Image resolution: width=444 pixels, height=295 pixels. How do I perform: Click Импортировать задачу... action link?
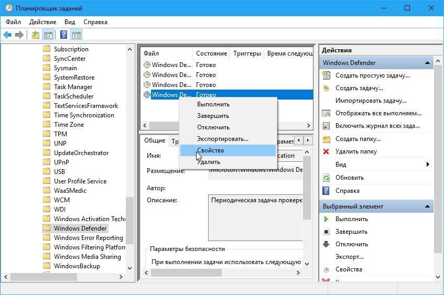(371, 101)
